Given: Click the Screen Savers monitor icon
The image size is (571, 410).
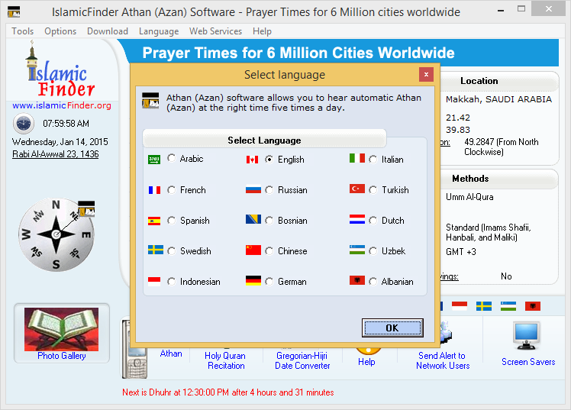Looking at the screenshot, I should [527, 336].
